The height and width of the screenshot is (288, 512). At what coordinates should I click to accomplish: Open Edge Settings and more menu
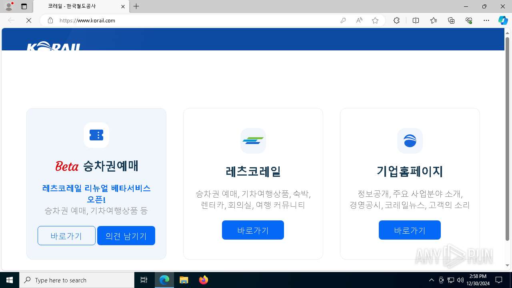coord(486,20)
